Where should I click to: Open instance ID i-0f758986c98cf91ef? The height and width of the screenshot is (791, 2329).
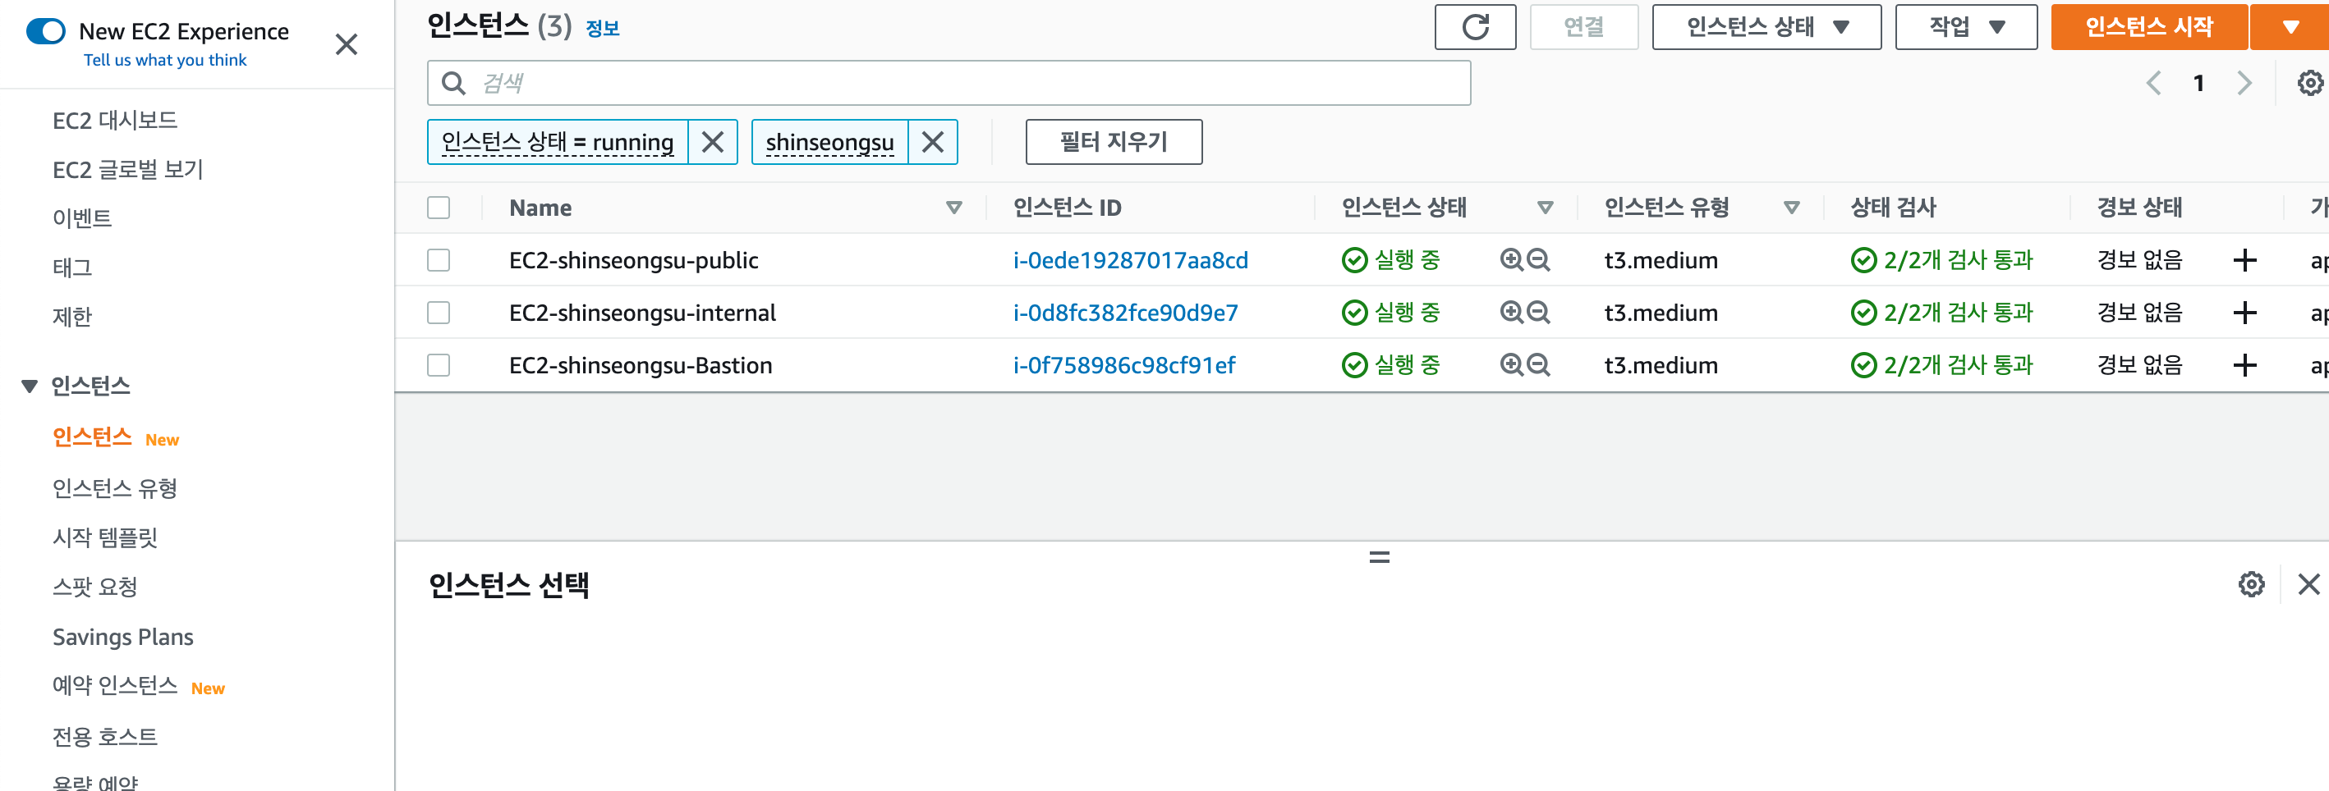coord(1123,365)
